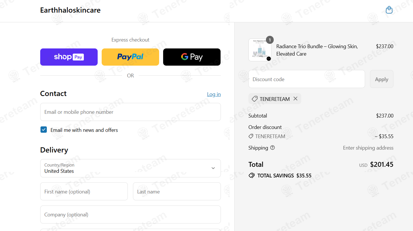Remove the TENERETEAM discount code tag
The height and width of the screenshot is (231, 413).
(295, 99)
